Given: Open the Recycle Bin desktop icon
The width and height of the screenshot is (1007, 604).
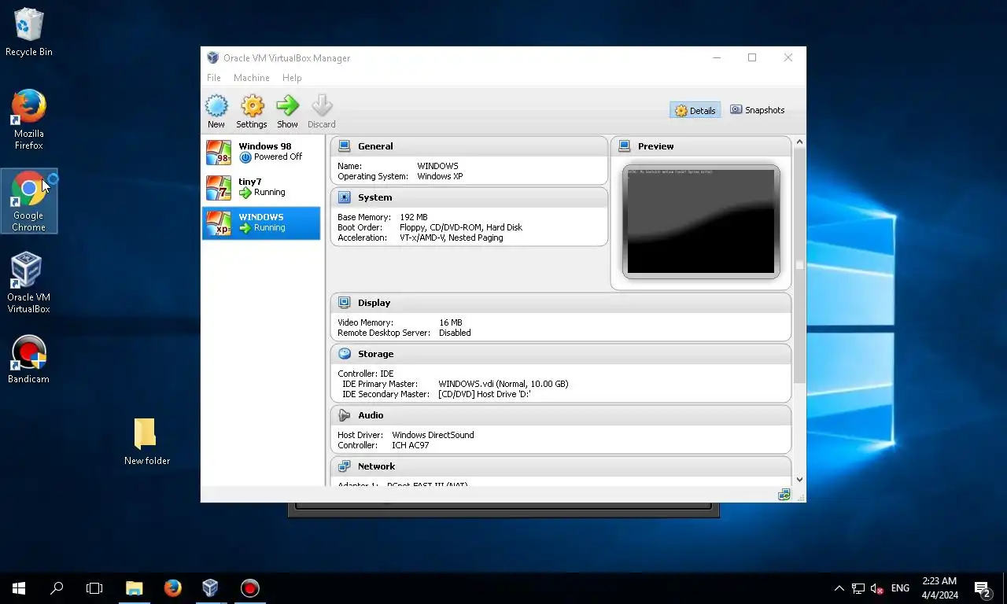Looking at the screenshot, I should tap(29, 33).
